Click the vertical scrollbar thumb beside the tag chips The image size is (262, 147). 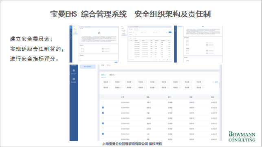(219, 84)
